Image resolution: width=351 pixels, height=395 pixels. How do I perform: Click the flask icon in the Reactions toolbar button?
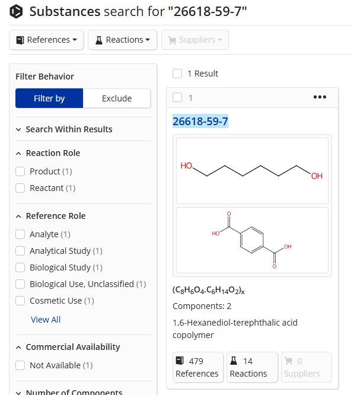point(99,40)
